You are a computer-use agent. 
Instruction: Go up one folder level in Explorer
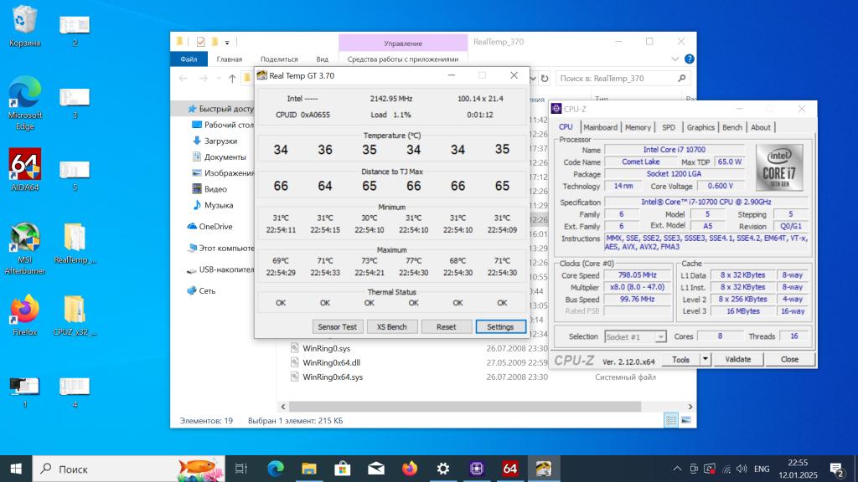pyautogui.click(x=232, y=79)
